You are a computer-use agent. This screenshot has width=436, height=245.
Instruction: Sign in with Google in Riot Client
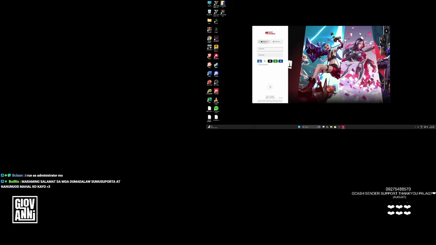(x=265, y=61)
